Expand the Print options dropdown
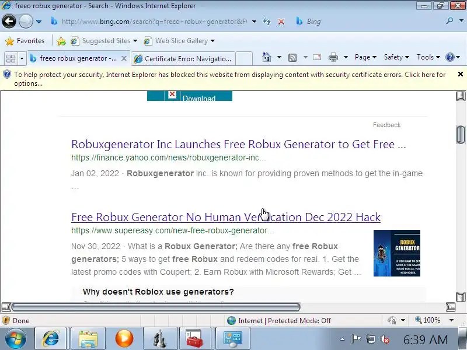 [x=346, y=57]
